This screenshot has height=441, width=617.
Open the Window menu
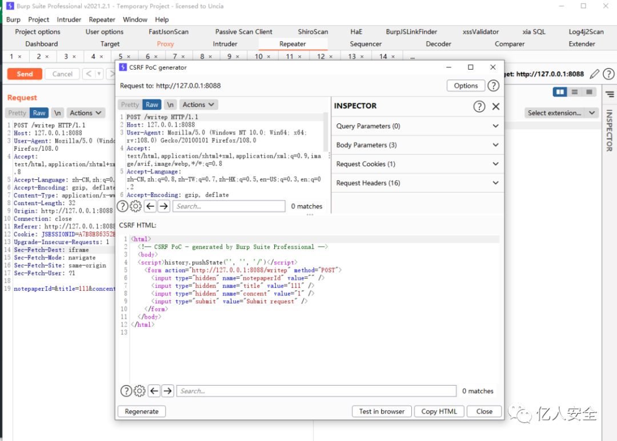135,19
